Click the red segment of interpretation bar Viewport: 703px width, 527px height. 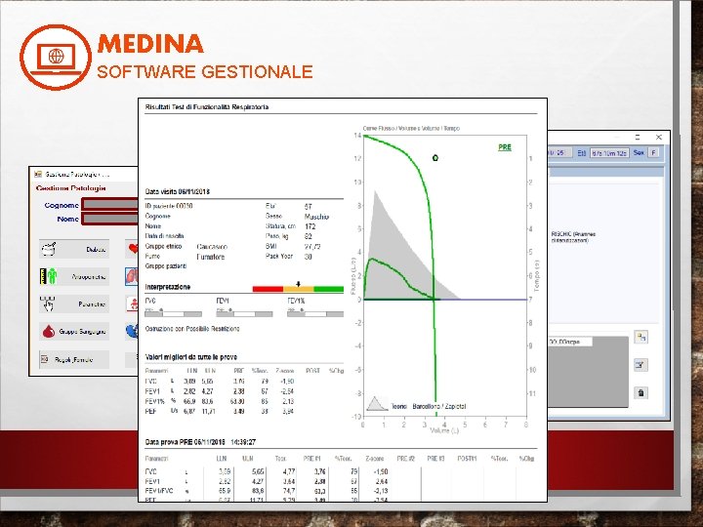tap(268, 289)
